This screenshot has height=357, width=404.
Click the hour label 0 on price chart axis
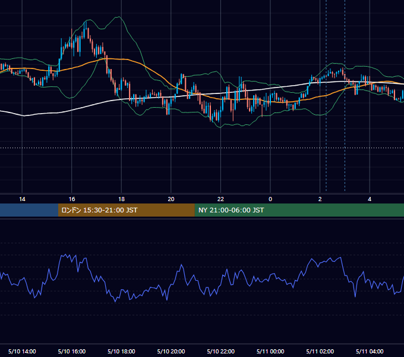[x=270, y=199]
